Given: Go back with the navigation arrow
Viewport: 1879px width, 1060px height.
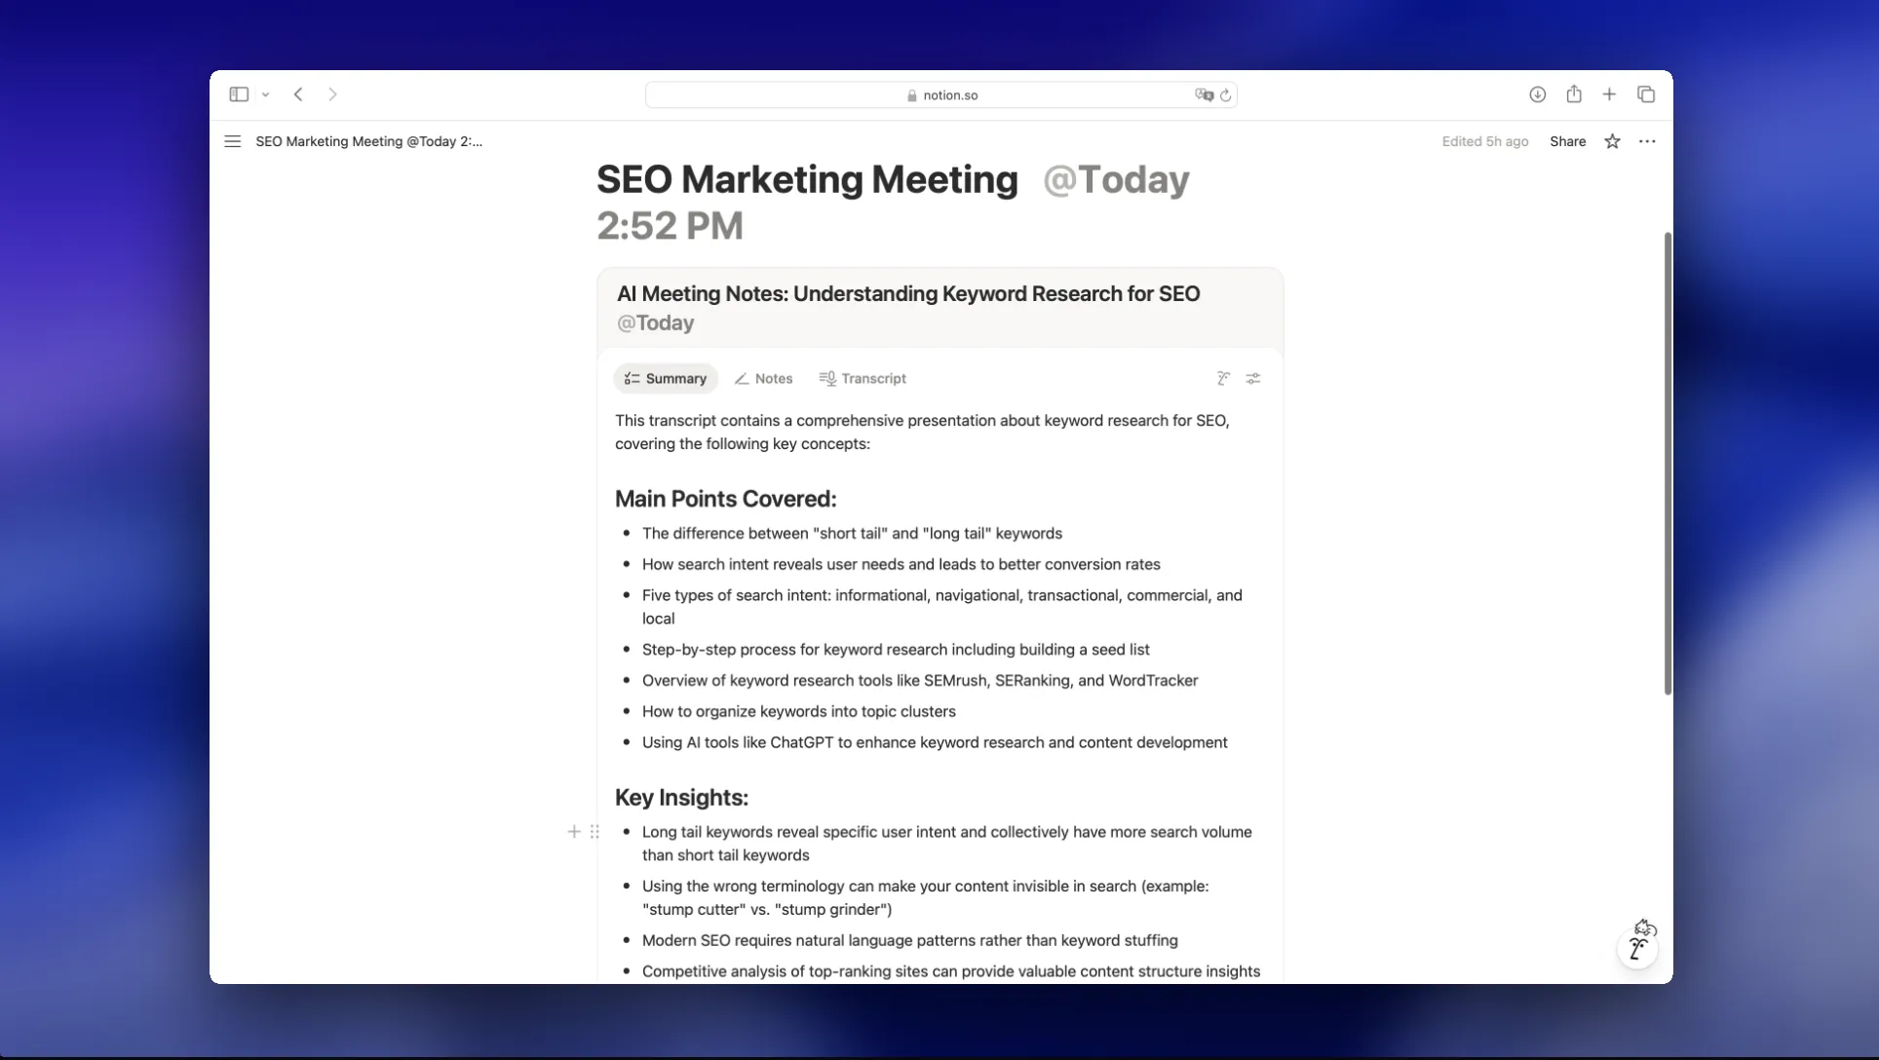Looking at the screenshot, I should 298,95.
